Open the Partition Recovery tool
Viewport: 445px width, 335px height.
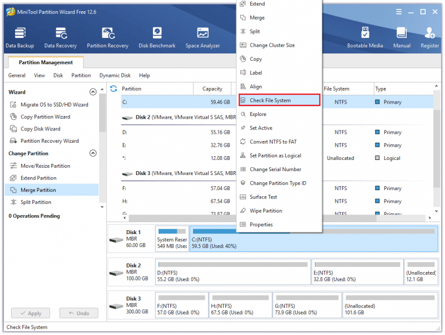(107, 37)
